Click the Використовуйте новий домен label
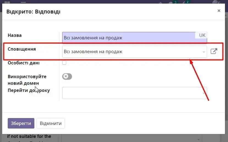 (27, 80)
